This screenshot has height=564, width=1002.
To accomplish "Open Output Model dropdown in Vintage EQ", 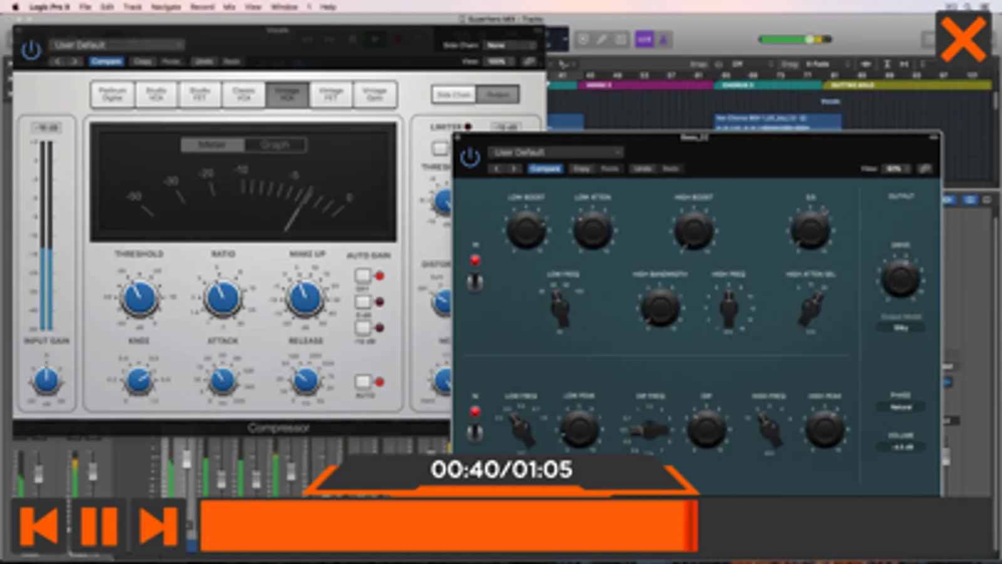I will [900, 328].
